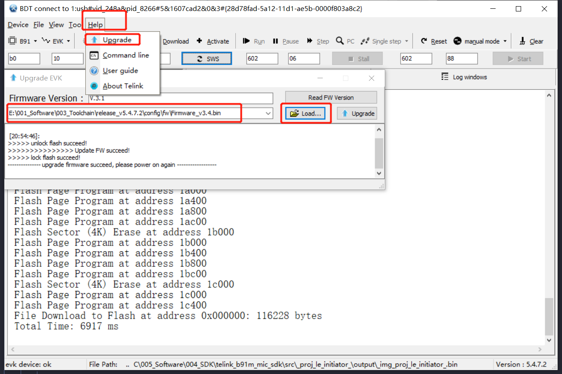Click the Load... firmware button

click(x=306, y=113)
